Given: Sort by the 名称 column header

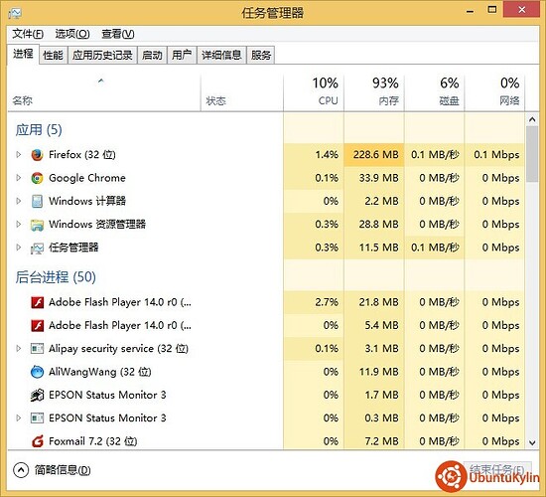Looking at the screenshot, I should pyautogui.click(x=104, y=93).
